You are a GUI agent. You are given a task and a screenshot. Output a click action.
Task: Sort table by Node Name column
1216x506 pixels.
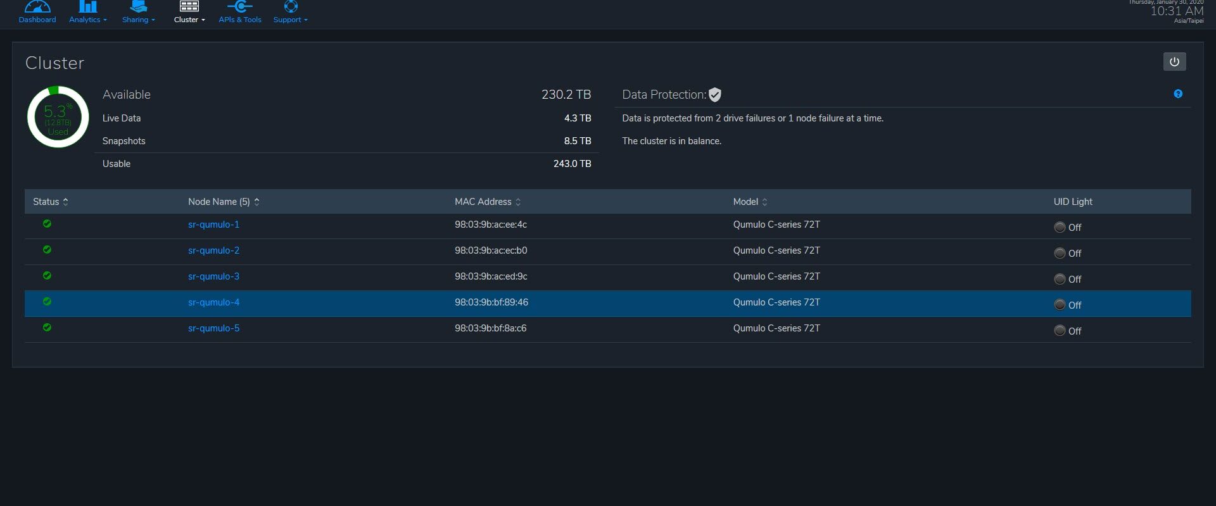224,202
